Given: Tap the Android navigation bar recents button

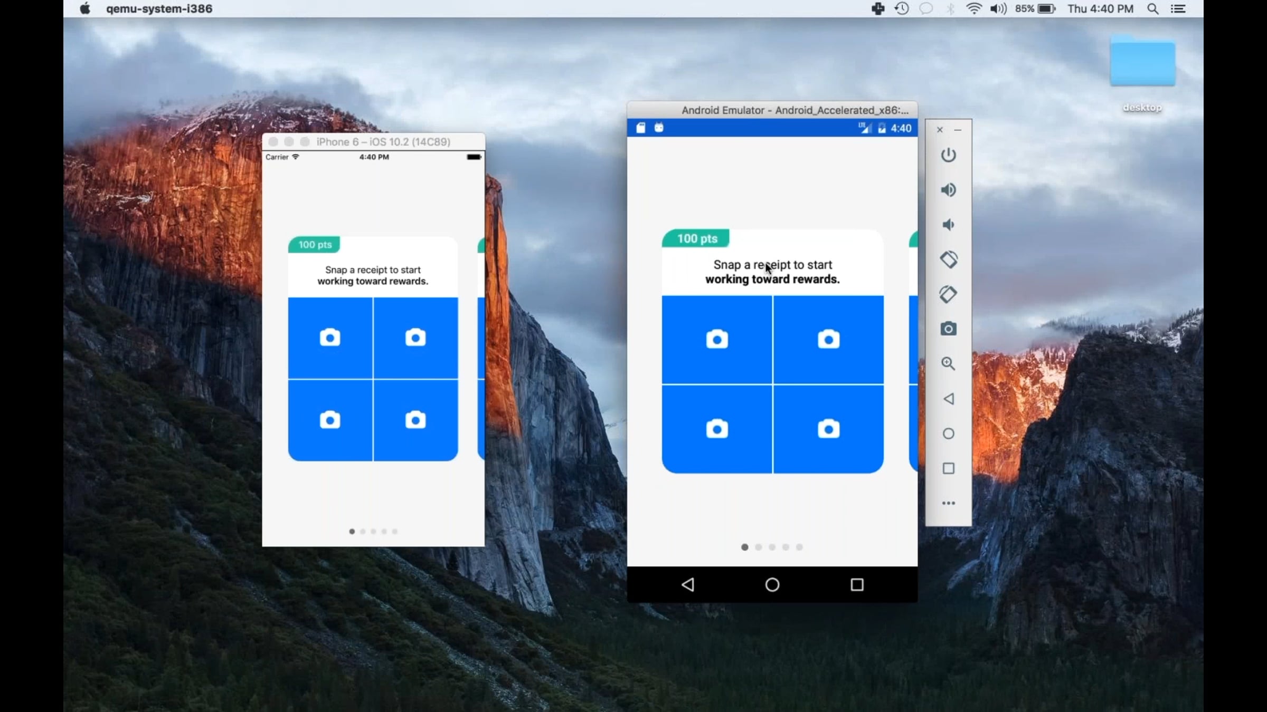Looking at the screenshot, I should pyautogui.click(x=857, y=584).
